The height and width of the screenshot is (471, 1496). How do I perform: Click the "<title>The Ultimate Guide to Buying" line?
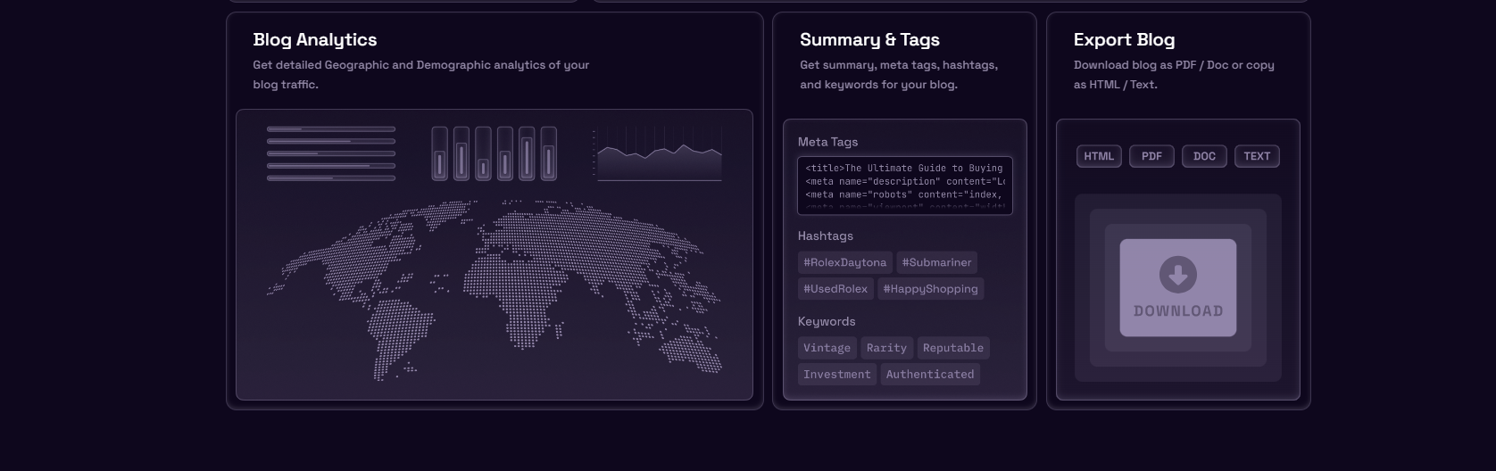[x=904, y=168]
